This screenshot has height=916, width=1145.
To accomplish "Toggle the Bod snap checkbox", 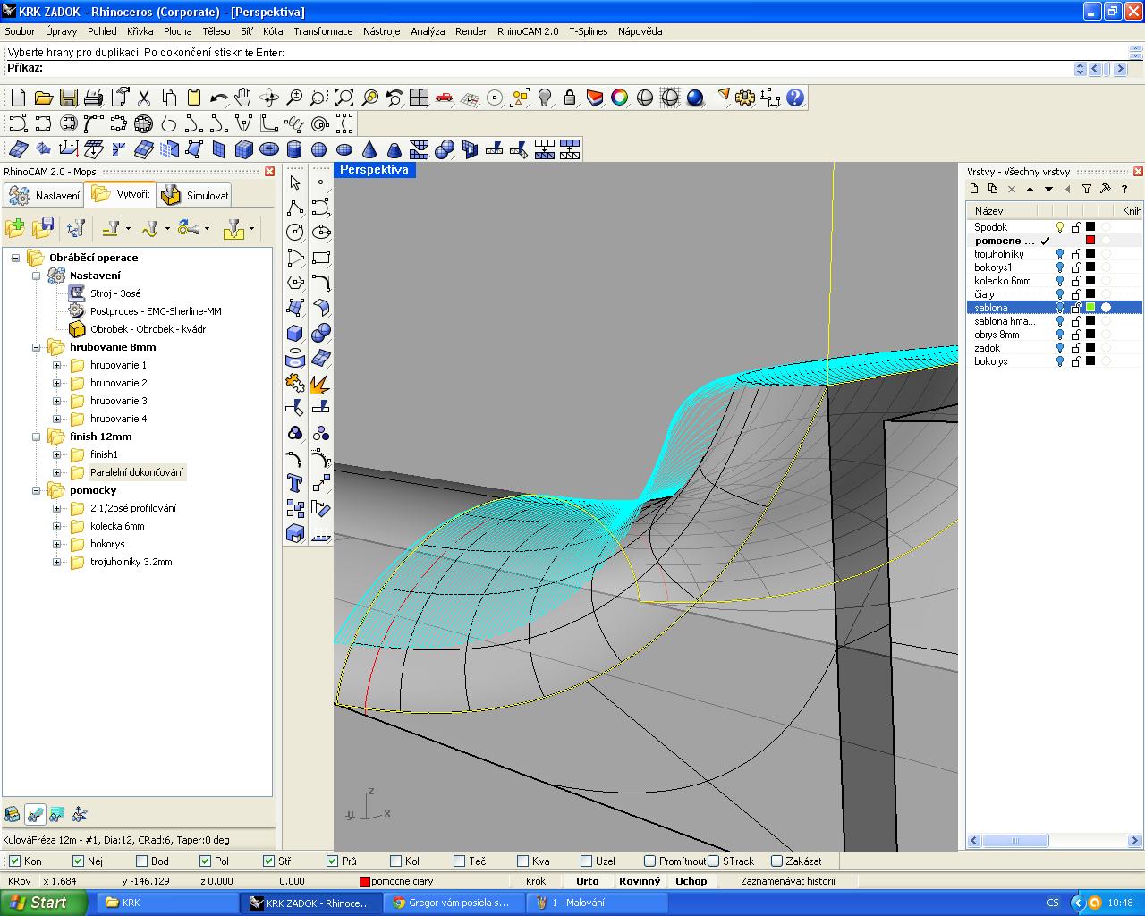I will pos(141,861).
